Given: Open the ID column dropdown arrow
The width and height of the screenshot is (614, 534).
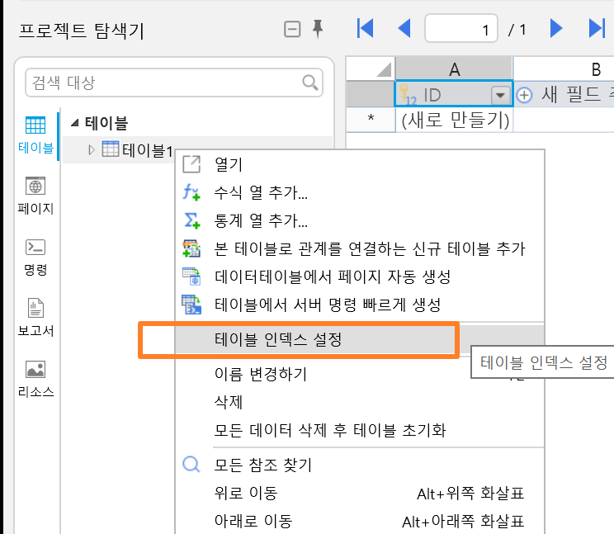Looking at the screenshot, I should 500,95.
